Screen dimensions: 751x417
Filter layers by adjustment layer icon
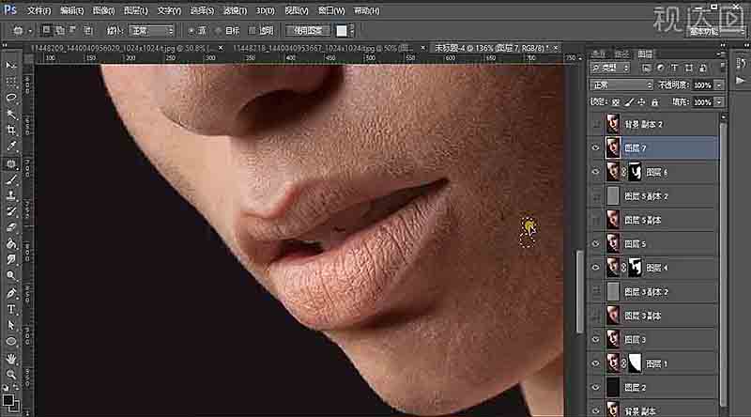pyautogui.click(x=661, y=68)
